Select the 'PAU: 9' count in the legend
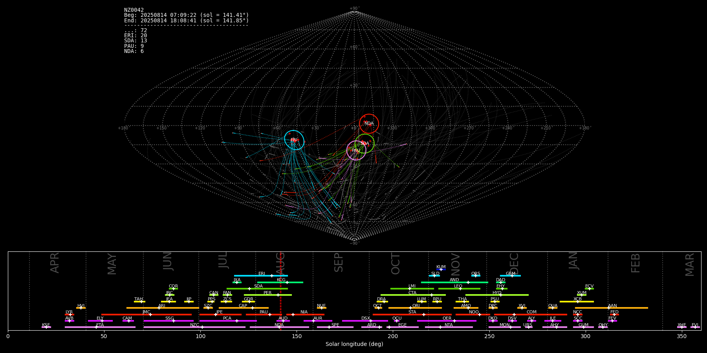The height and width of the screenshot is (353, 707). coord(134,46)
